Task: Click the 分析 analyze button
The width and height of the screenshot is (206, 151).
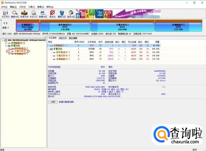Action: [x=53, y=102]
